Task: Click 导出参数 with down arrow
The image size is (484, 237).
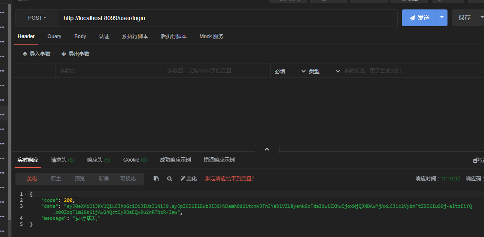Action: (75, 54)
